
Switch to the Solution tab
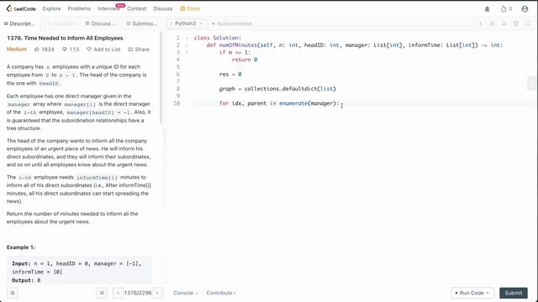(x=61, y=23)
